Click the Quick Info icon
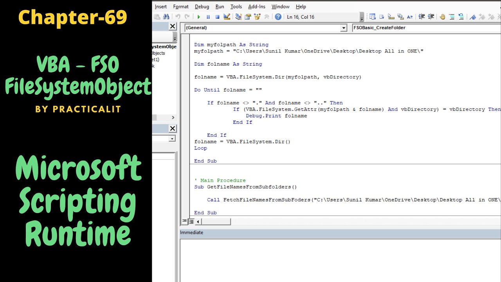The image size is (501, 282). click(391, 17)
